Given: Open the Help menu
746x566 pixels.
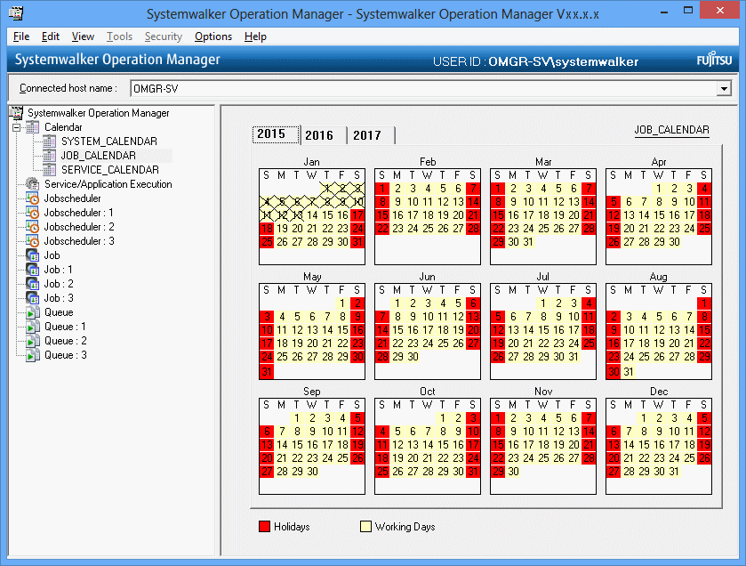Looking at the screenshot, I should (255, 36).
